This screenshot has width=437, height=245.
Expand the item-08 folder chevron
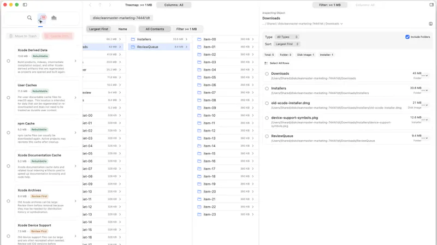click(253, 100)
